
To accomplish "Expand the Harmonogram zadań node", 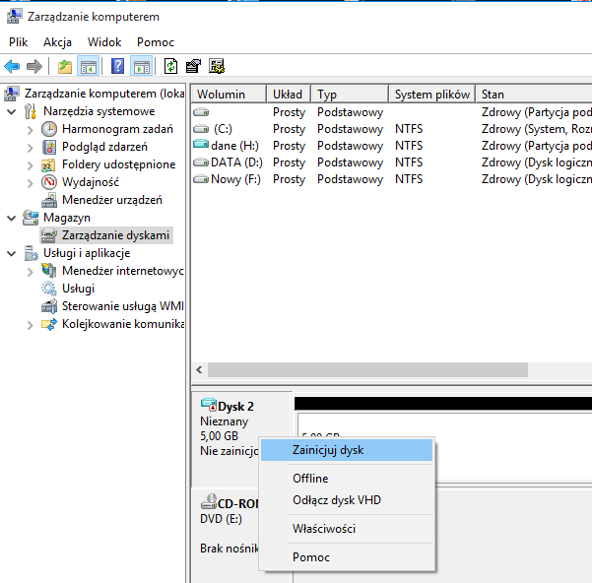I will click(31, 130).
